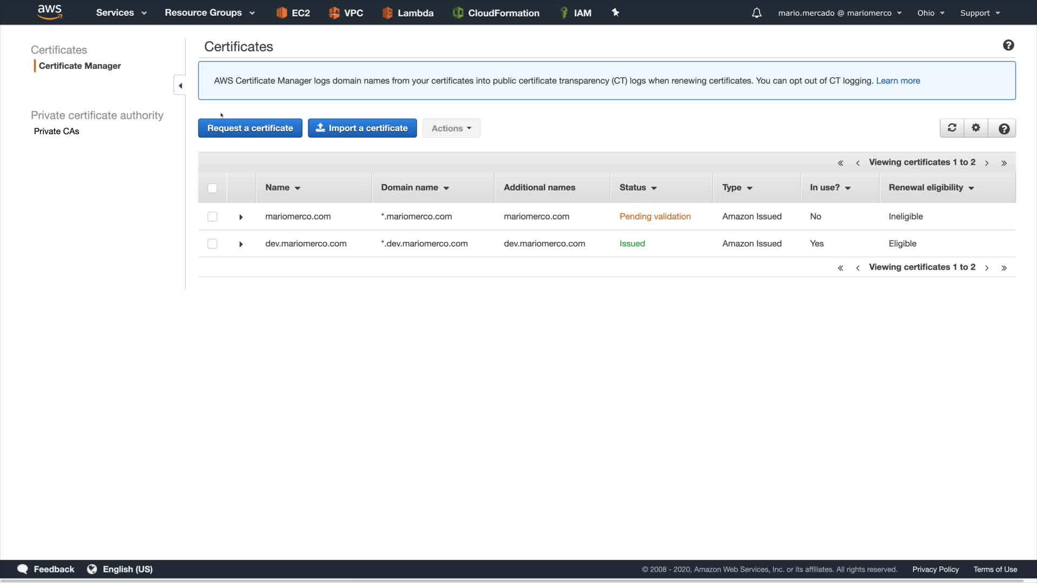Open Private CAs in sidebar
The image size is (1037, 583).
click(57, 131)
